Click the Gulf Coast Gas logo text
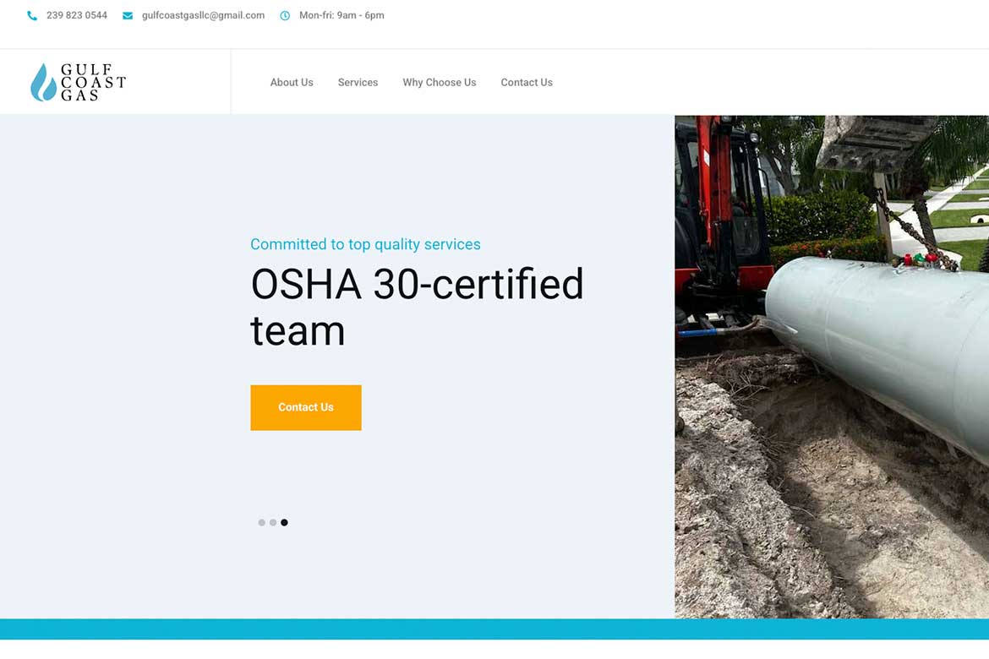The height and width of the screenshot is (659, 989). 93,83
